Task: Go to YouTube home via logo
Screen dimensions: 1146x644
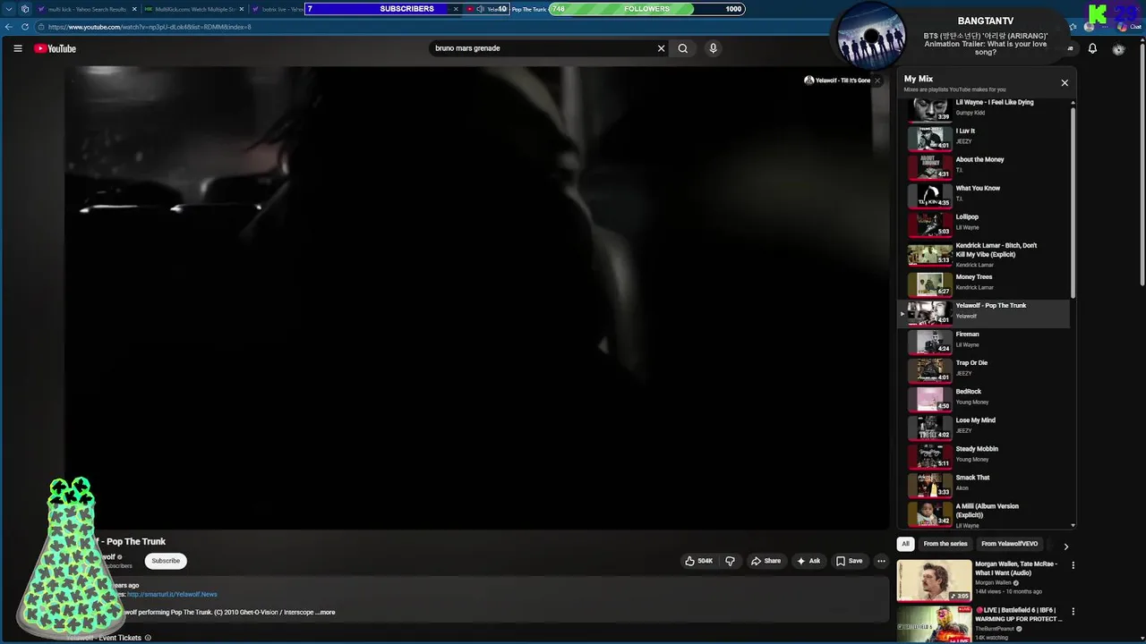Action: click(x=56, y=48)
